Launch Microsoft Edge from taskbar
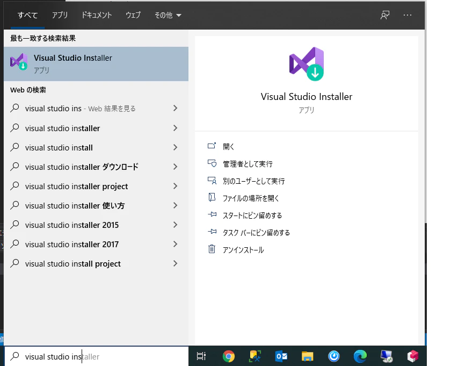 (360, 356)
